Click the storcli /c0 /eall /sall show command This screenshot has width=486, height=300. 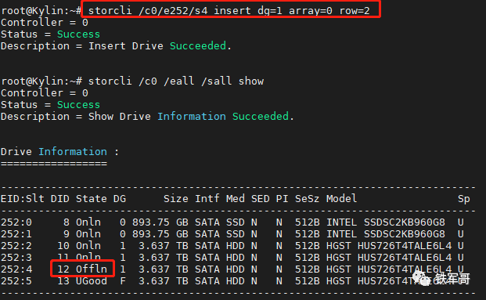click(176, 81)
